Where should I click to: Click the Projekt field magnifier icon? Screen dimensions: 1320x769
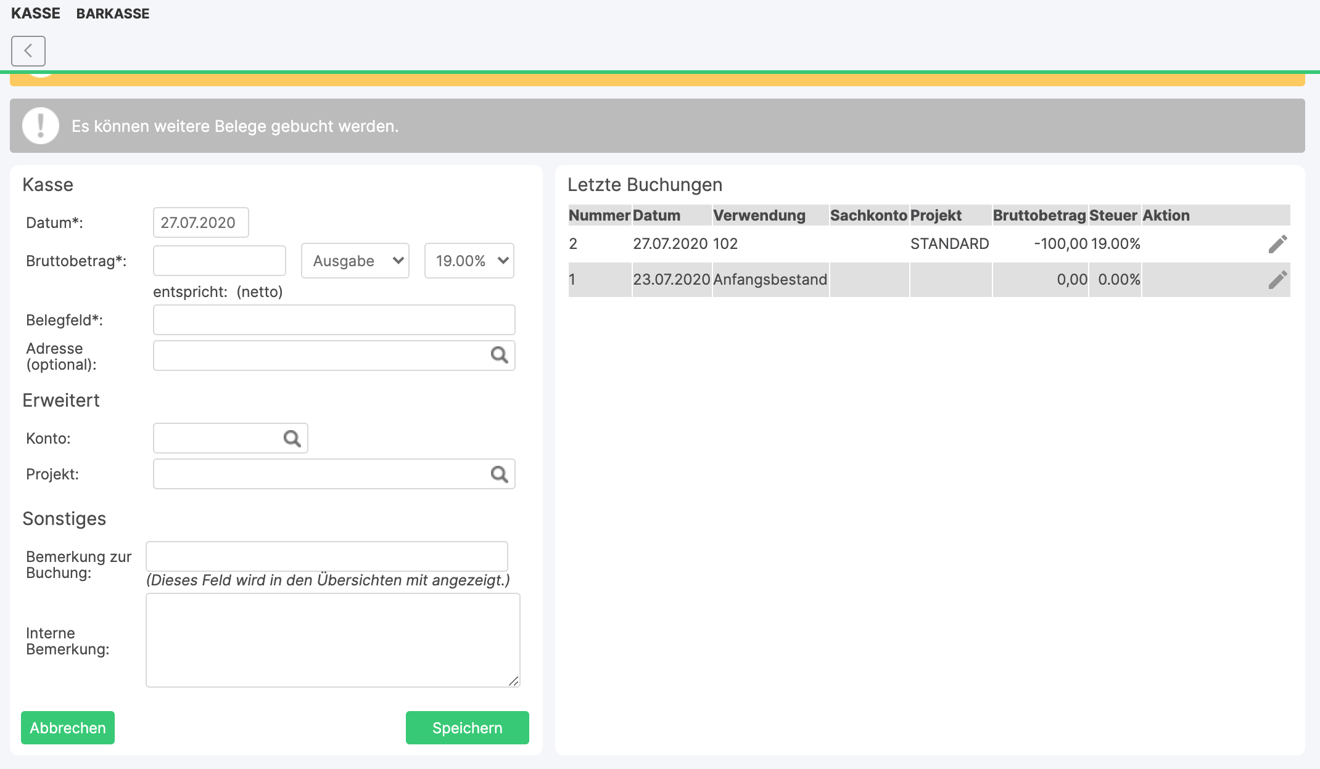coord(499,474)
